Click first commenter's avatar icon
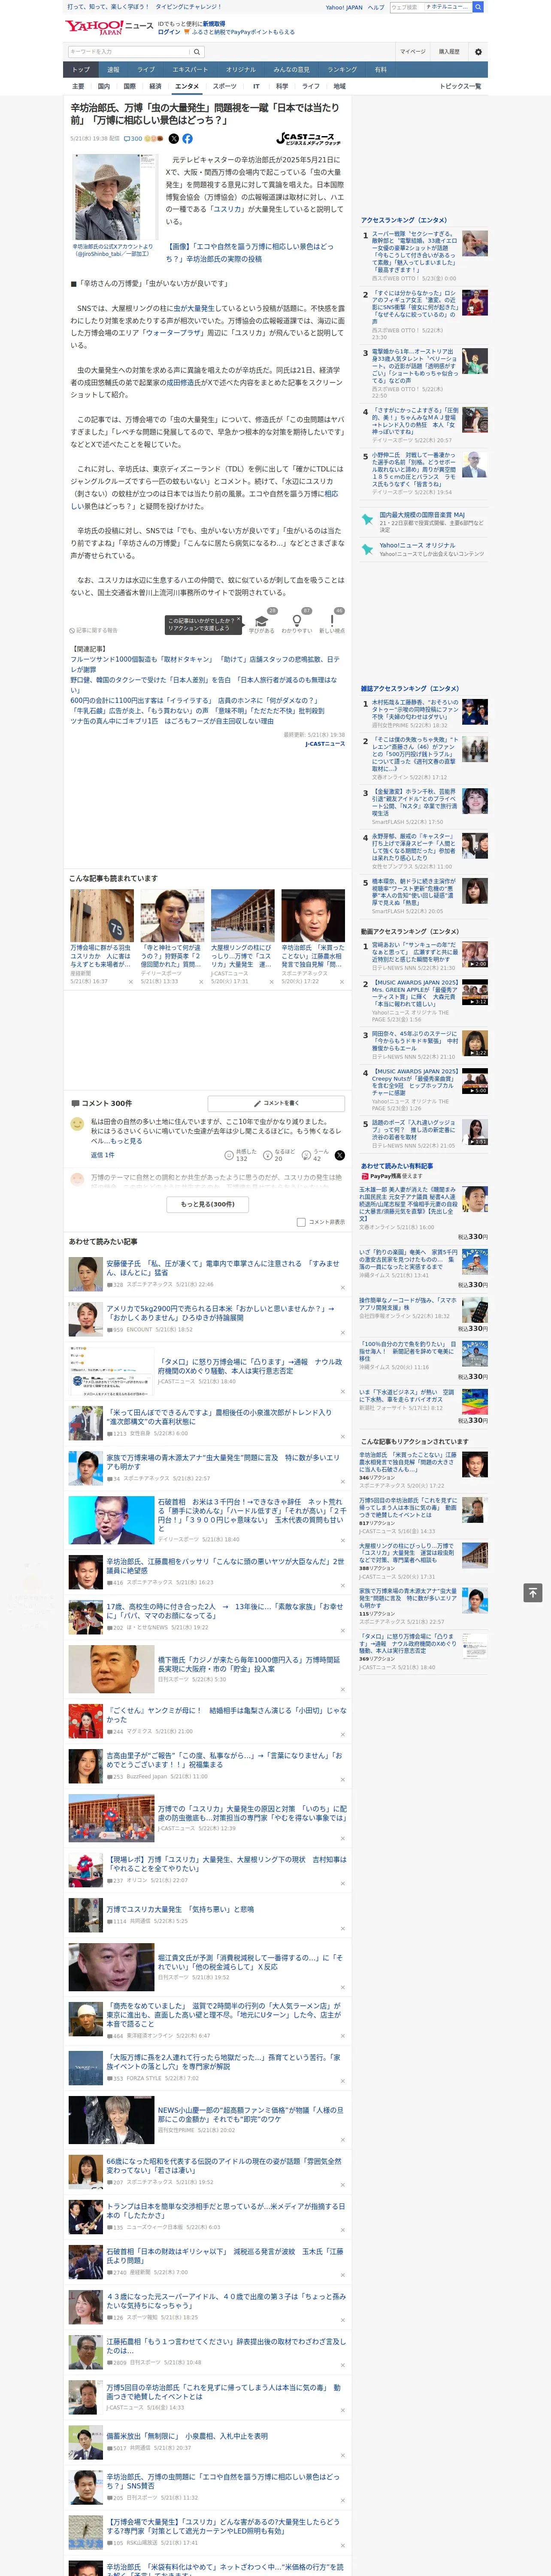 click(x=77, y=1124)
